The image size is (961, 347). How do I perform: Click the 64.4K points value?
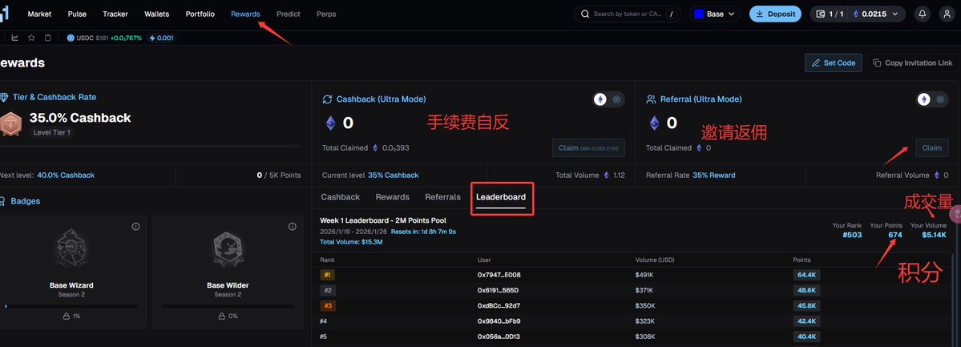click(x=806, y=275)
